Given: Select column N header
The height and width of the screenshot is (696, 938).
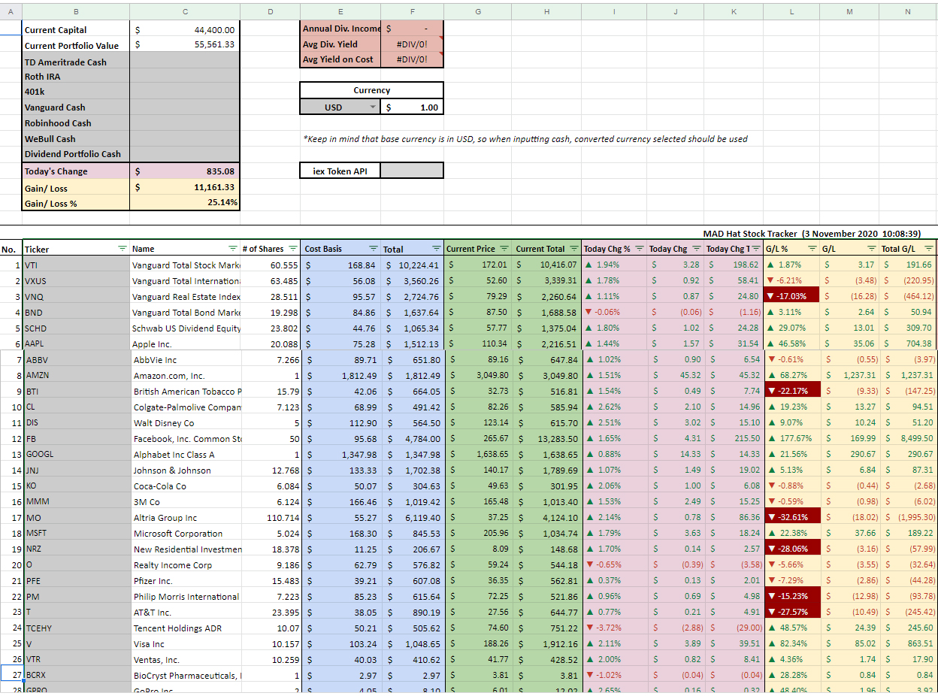Looking at the screenshot, I should pos(908,11).
